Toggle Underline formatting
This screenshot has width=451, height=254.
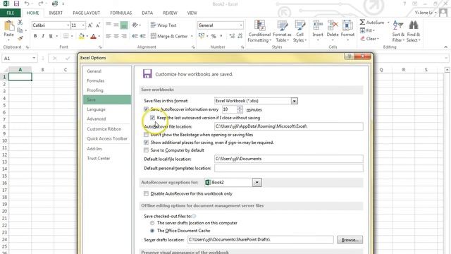pos(51,36)
